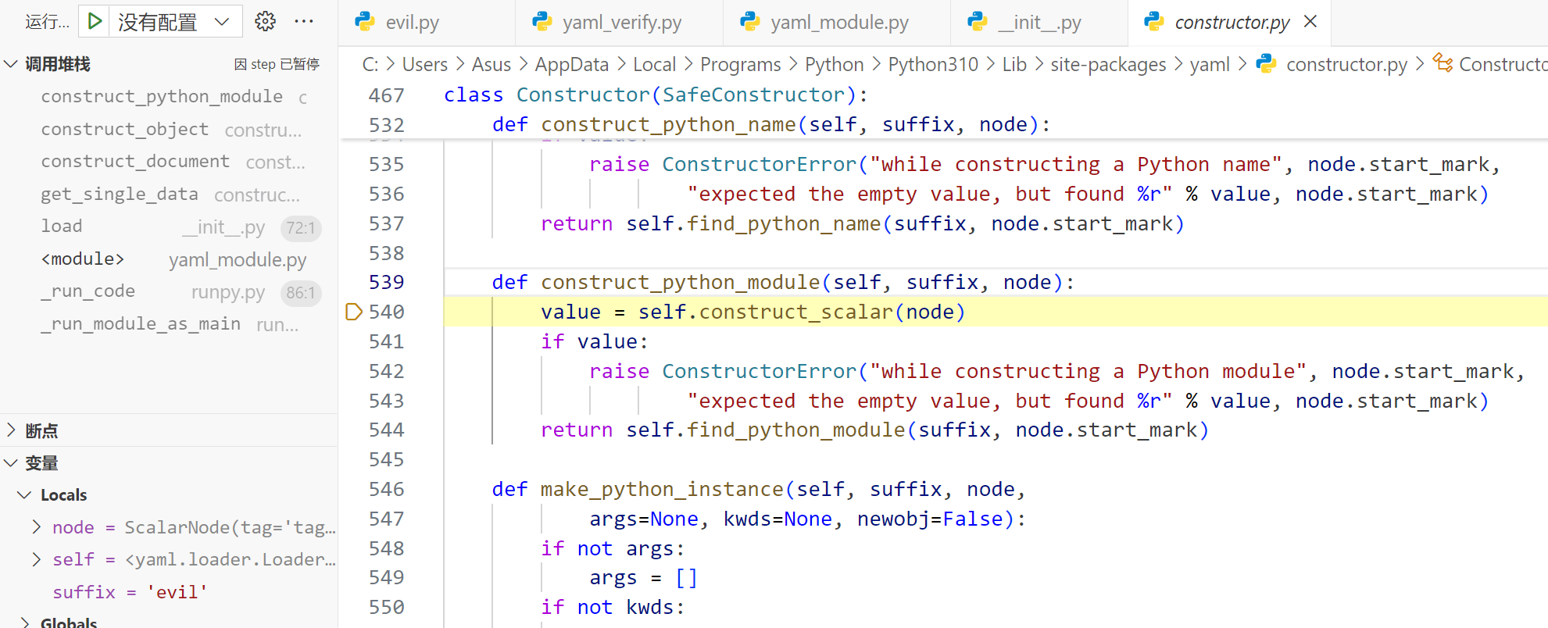Click the Programs breadcrumb
Screen dimensions: 1548x628
[741, 64]
